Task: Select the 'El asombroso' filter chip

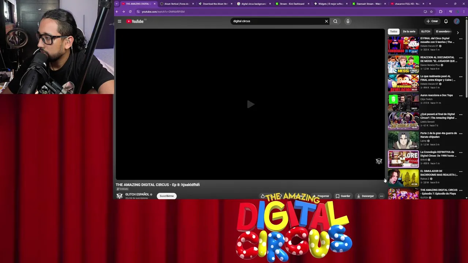Action: [x=444, y=31]
